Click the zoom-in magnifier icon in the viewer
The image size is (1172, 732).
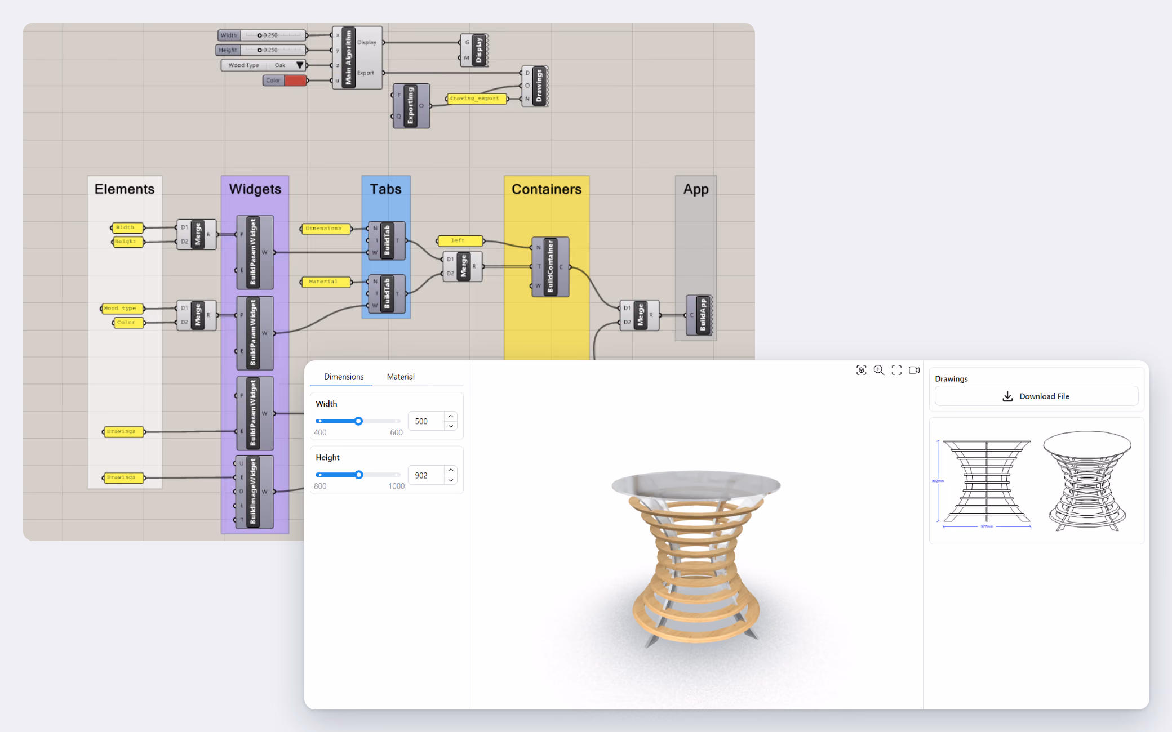coord(879,370)
